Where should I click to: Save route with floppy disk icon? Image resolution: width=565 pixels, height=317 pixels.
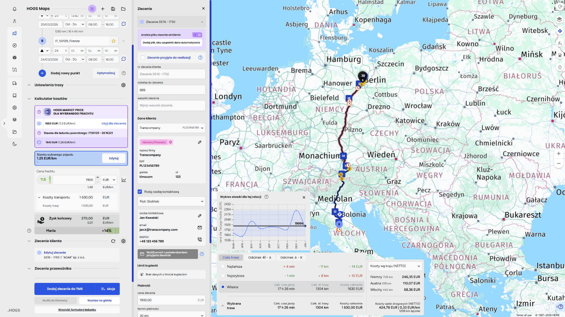tap(113, 9)
